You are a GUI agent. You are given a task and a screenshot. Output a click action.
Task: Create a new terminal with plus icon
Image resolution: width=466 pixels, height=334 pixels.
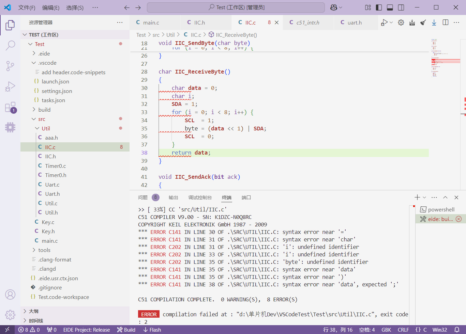point(417,197)
